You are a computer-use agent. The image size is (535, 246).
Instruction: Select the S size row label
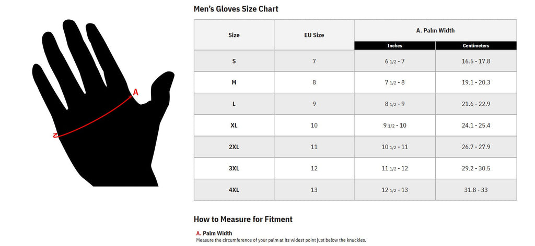234,61
